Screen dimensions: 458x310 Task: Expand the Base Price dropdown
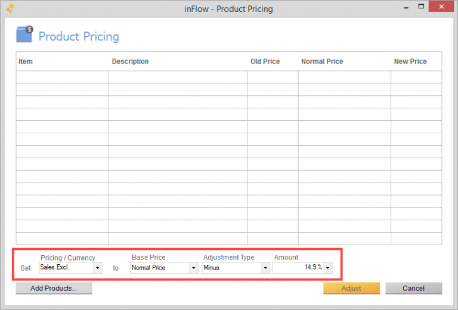(x=193, y=268)
